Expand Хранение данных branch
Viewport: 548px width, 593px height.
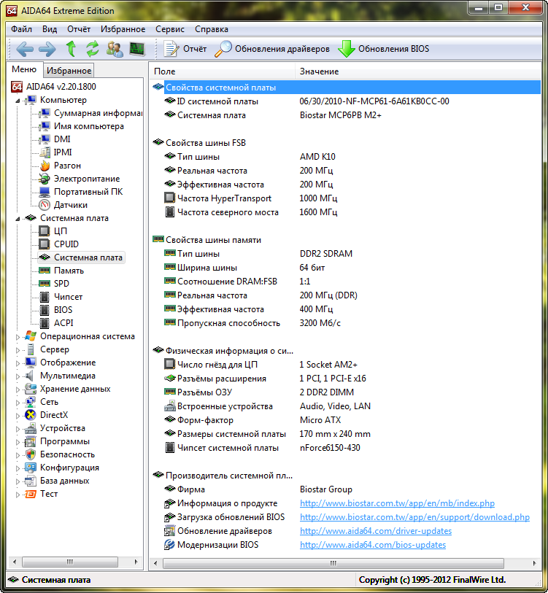coord(18,389)
